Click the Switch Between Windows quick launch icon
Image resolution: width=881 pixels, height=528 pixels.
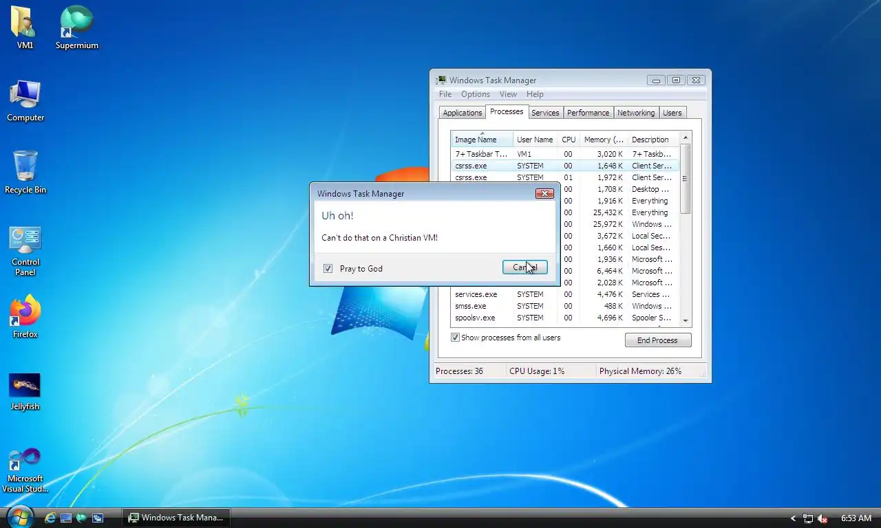(98, 518)
